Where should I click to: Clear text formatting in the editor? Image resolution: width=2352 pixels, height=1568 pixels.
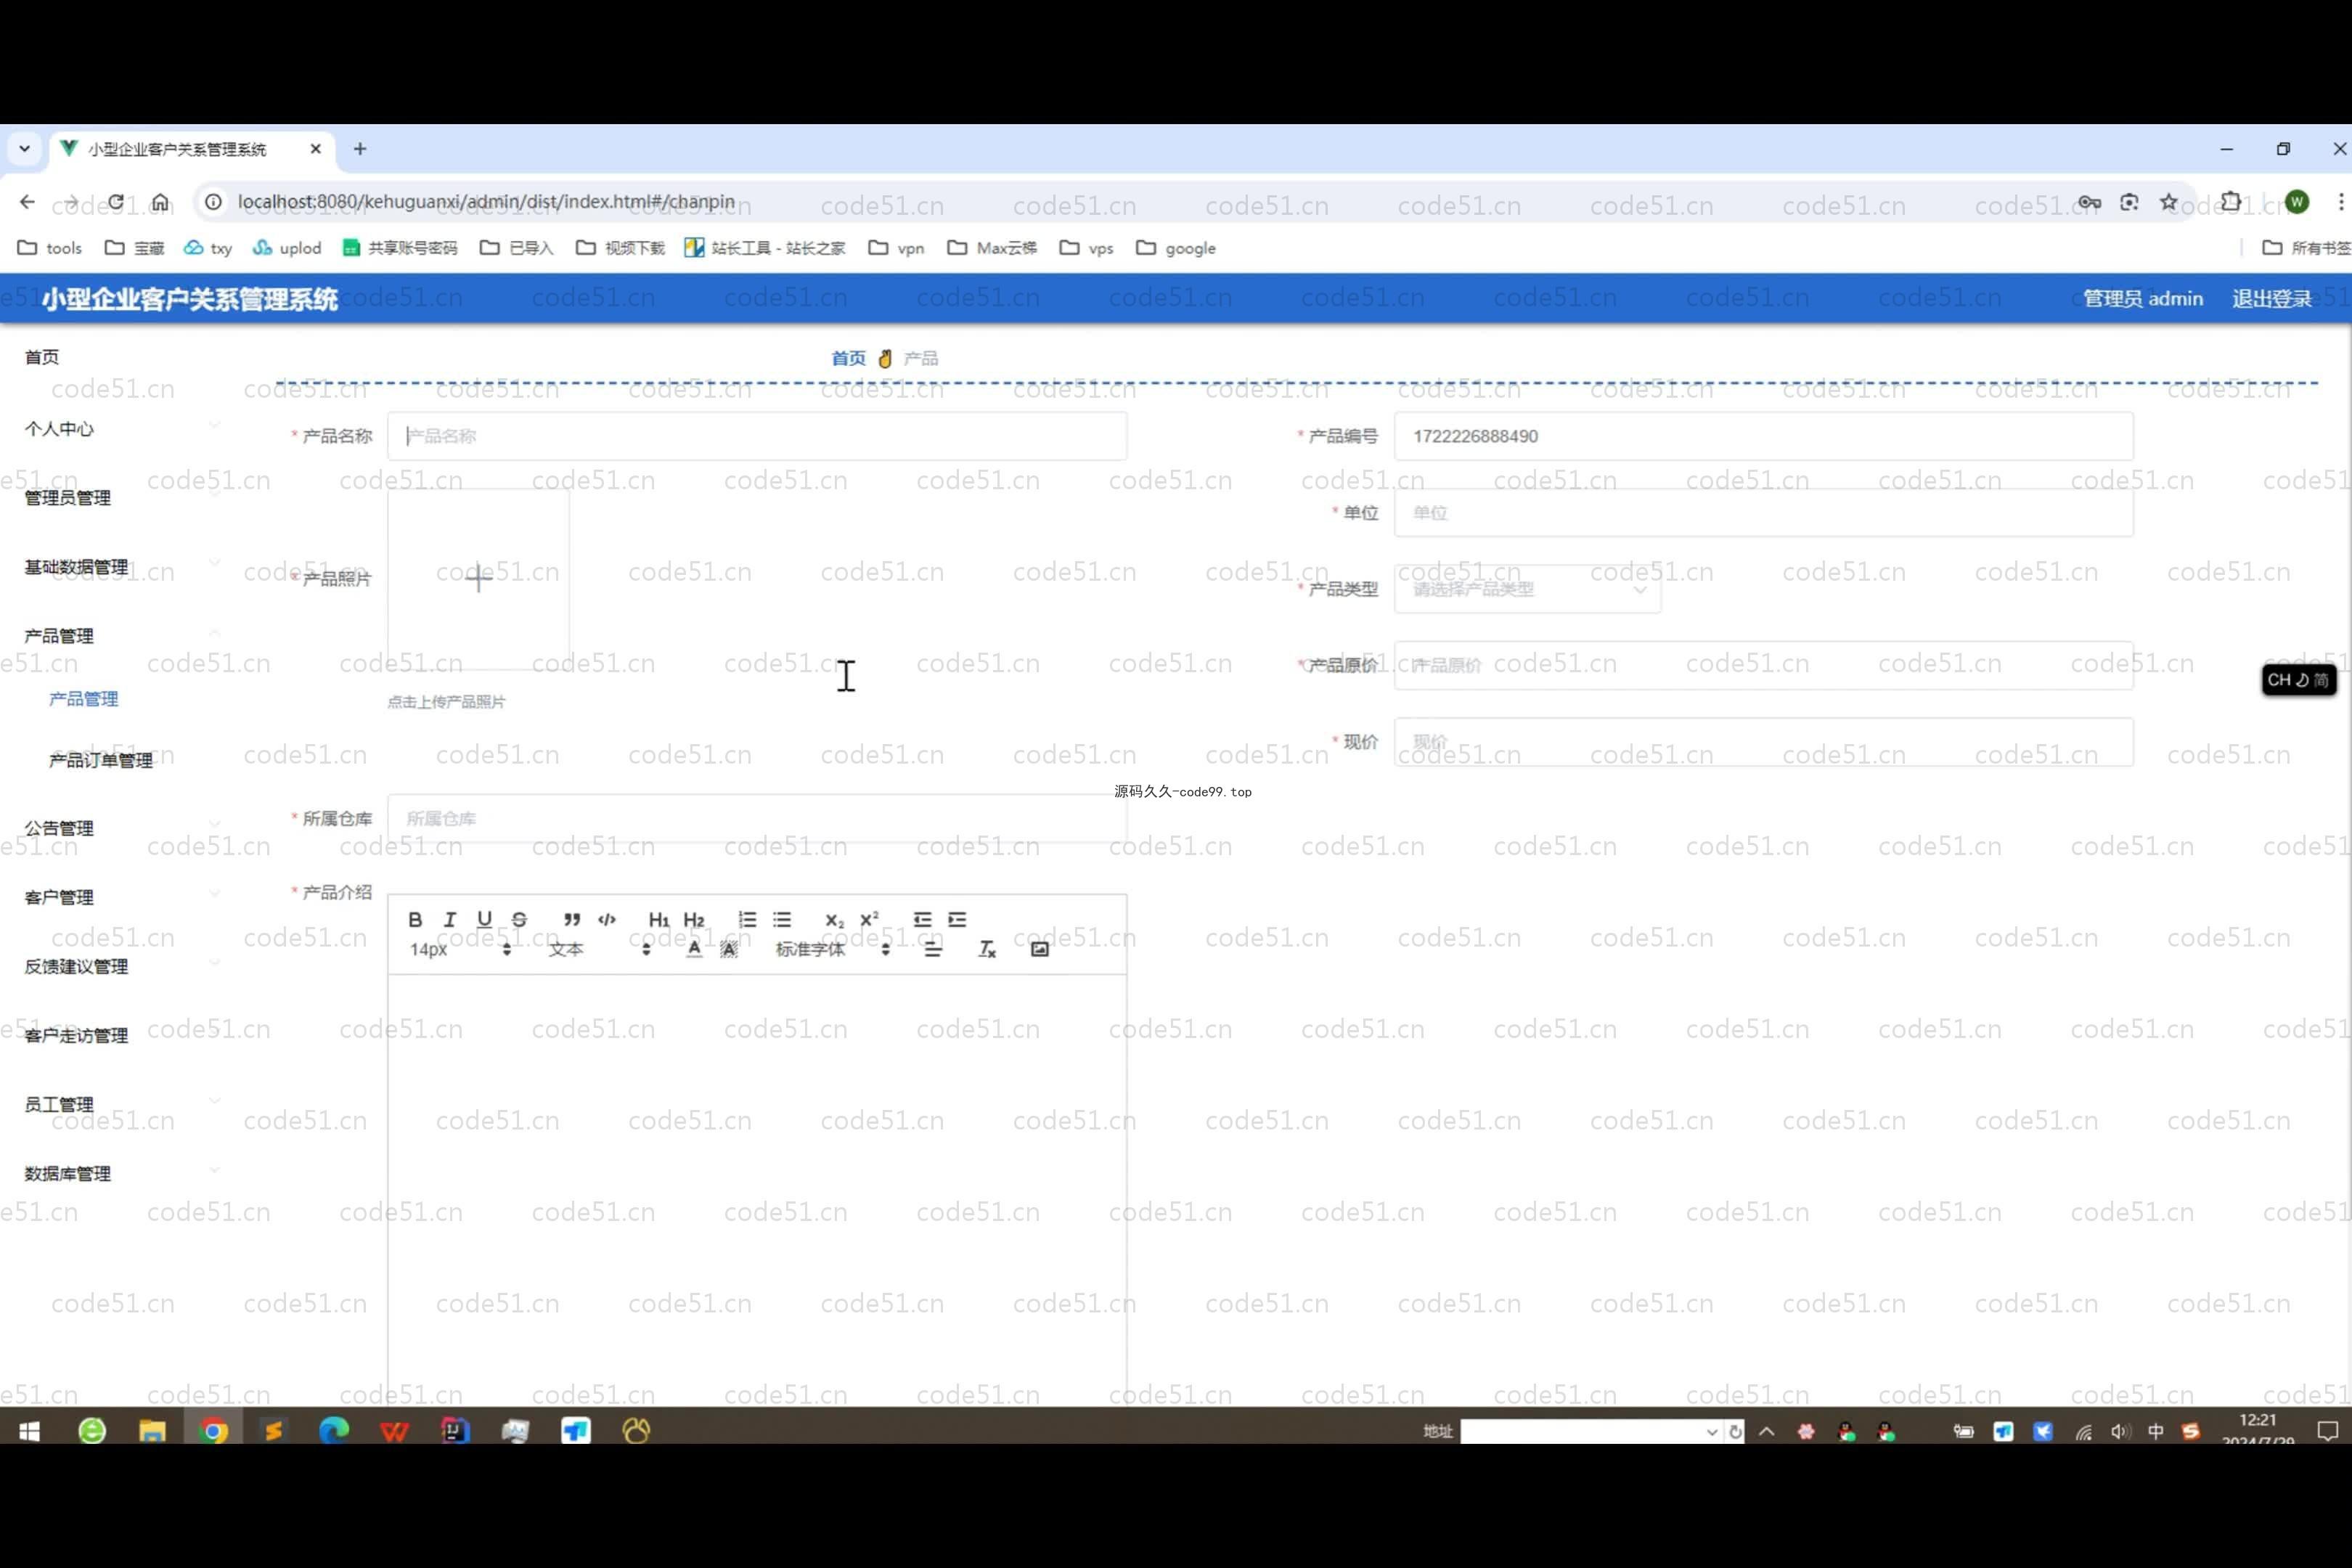point(987,949)
